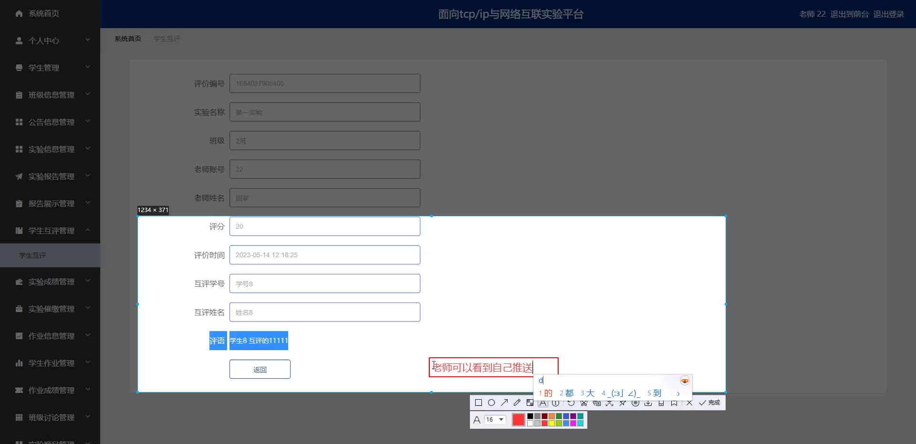916x444 pixels.
Task: Open the 个人中心 sidebar menu
Action: 50,40
